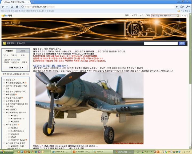Click the 카페 가입하기 button
The height and width of the screenshot is (154, 192).
15,67
